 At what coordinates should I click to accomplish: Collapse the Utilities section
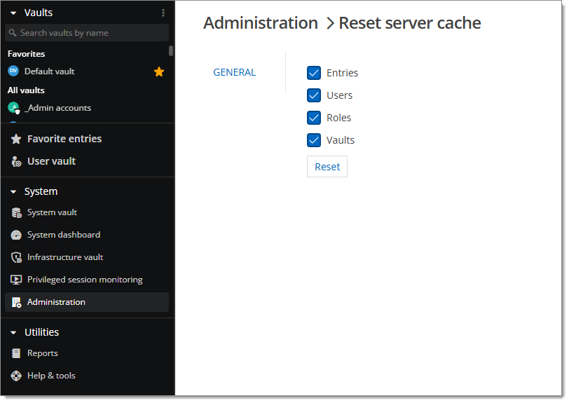coord(13,332)
